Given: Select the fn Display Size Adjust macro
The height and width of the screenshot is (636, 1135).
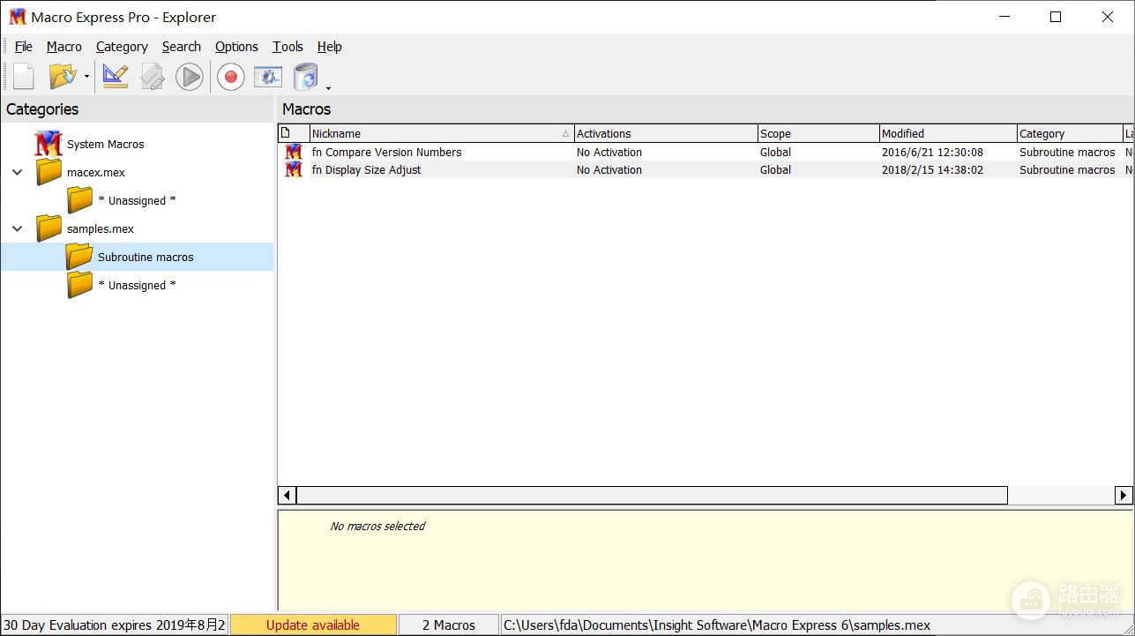Looking at the screenshot, I should pos(366,169).
